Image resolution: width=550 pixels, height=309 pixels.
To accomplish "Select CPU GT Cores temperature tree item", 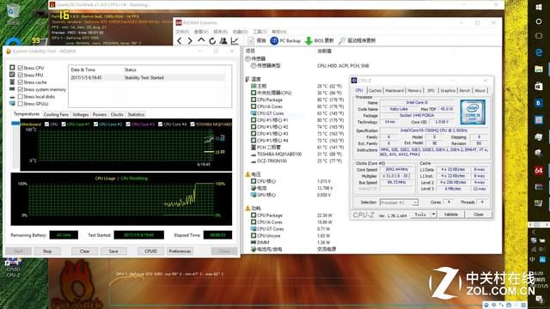I will (x=270, y=113).
